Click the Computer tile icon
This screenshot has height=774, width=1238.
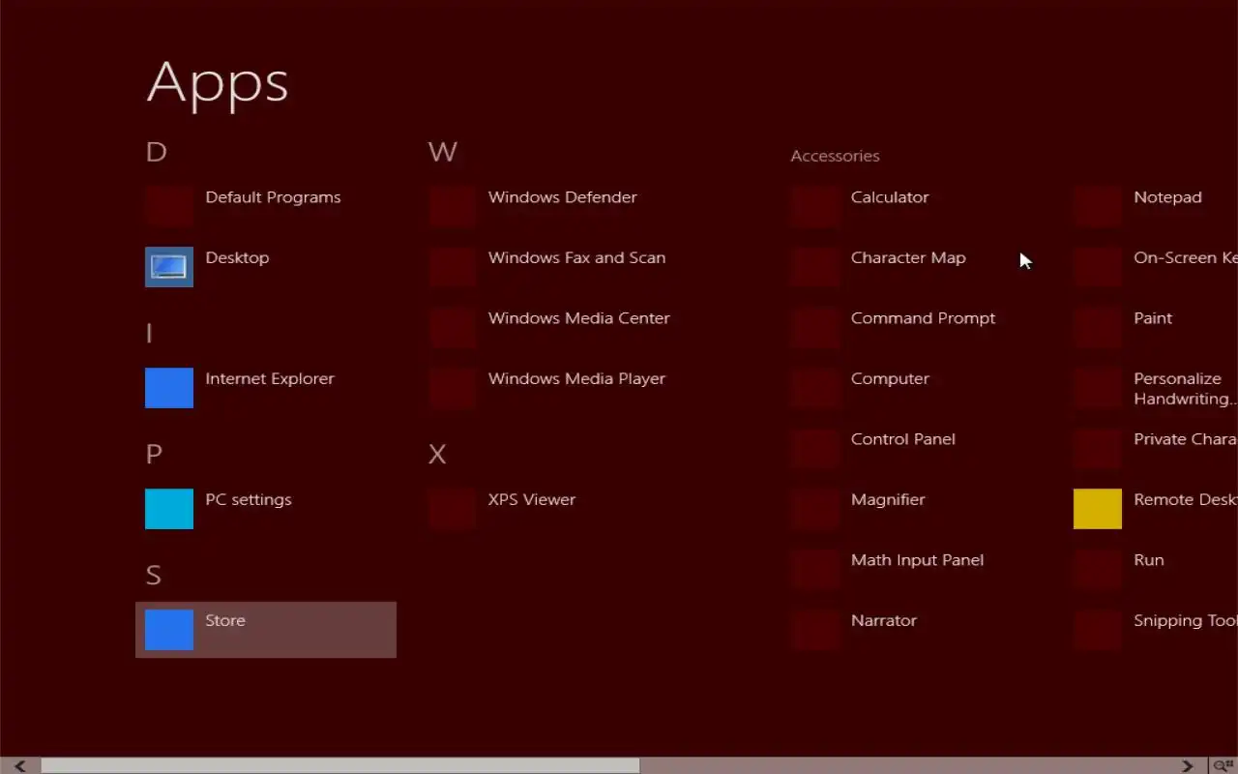814,388
